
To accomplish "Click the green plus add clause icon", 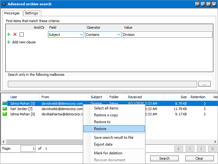I will [x=9, y=35].
